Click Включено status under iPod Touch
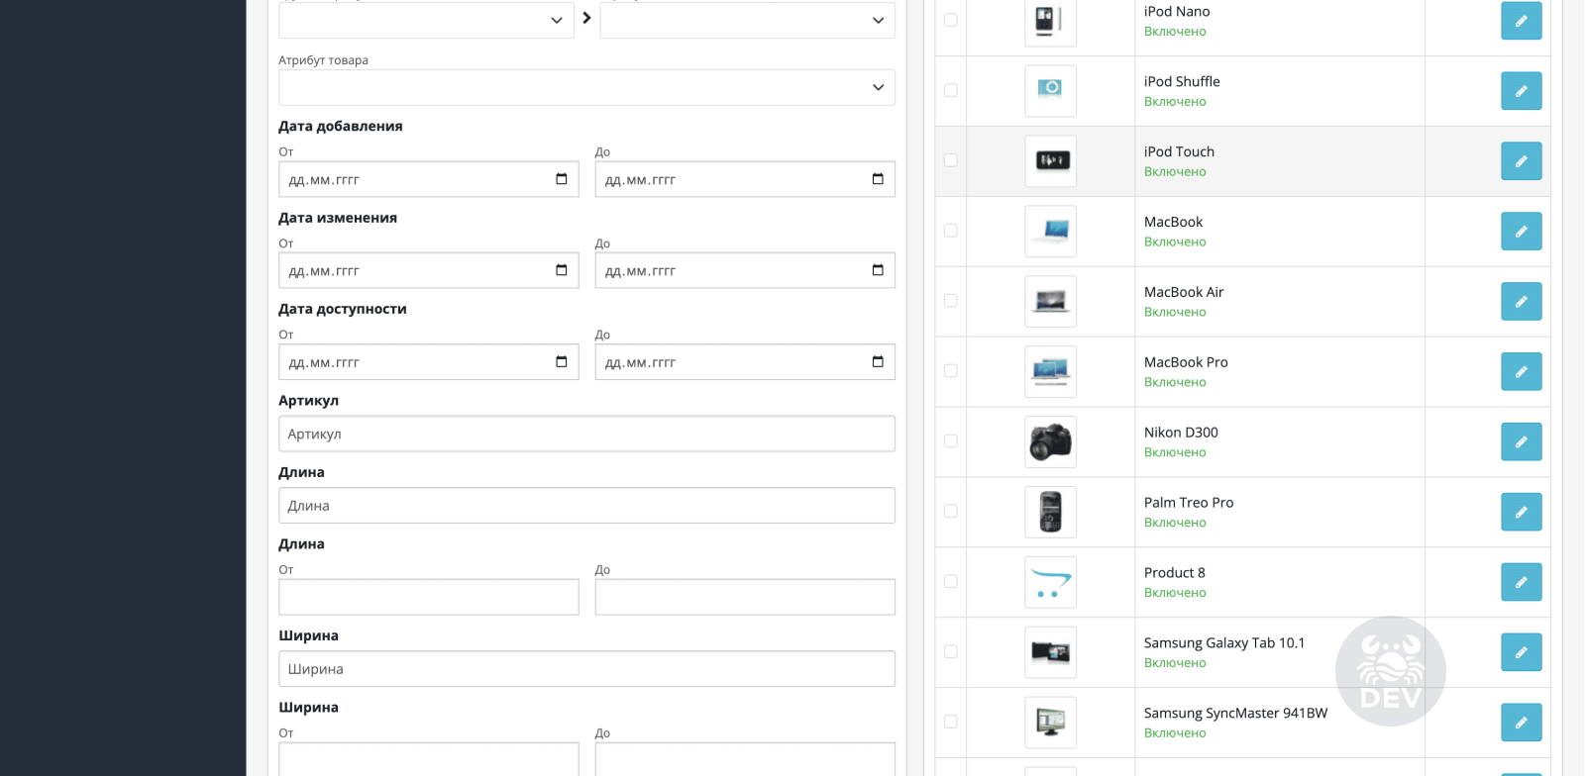 pyautogui.click(x=1175, y=172)
